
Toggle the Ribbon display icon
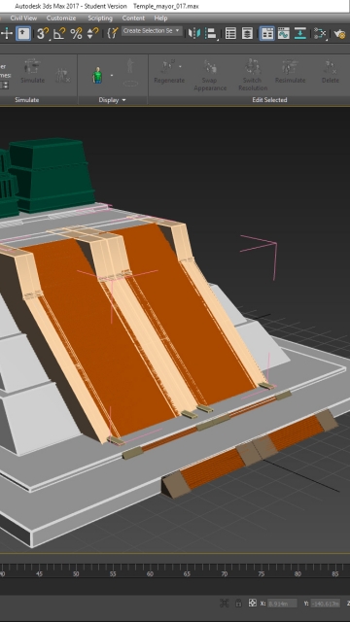(267, 33)
